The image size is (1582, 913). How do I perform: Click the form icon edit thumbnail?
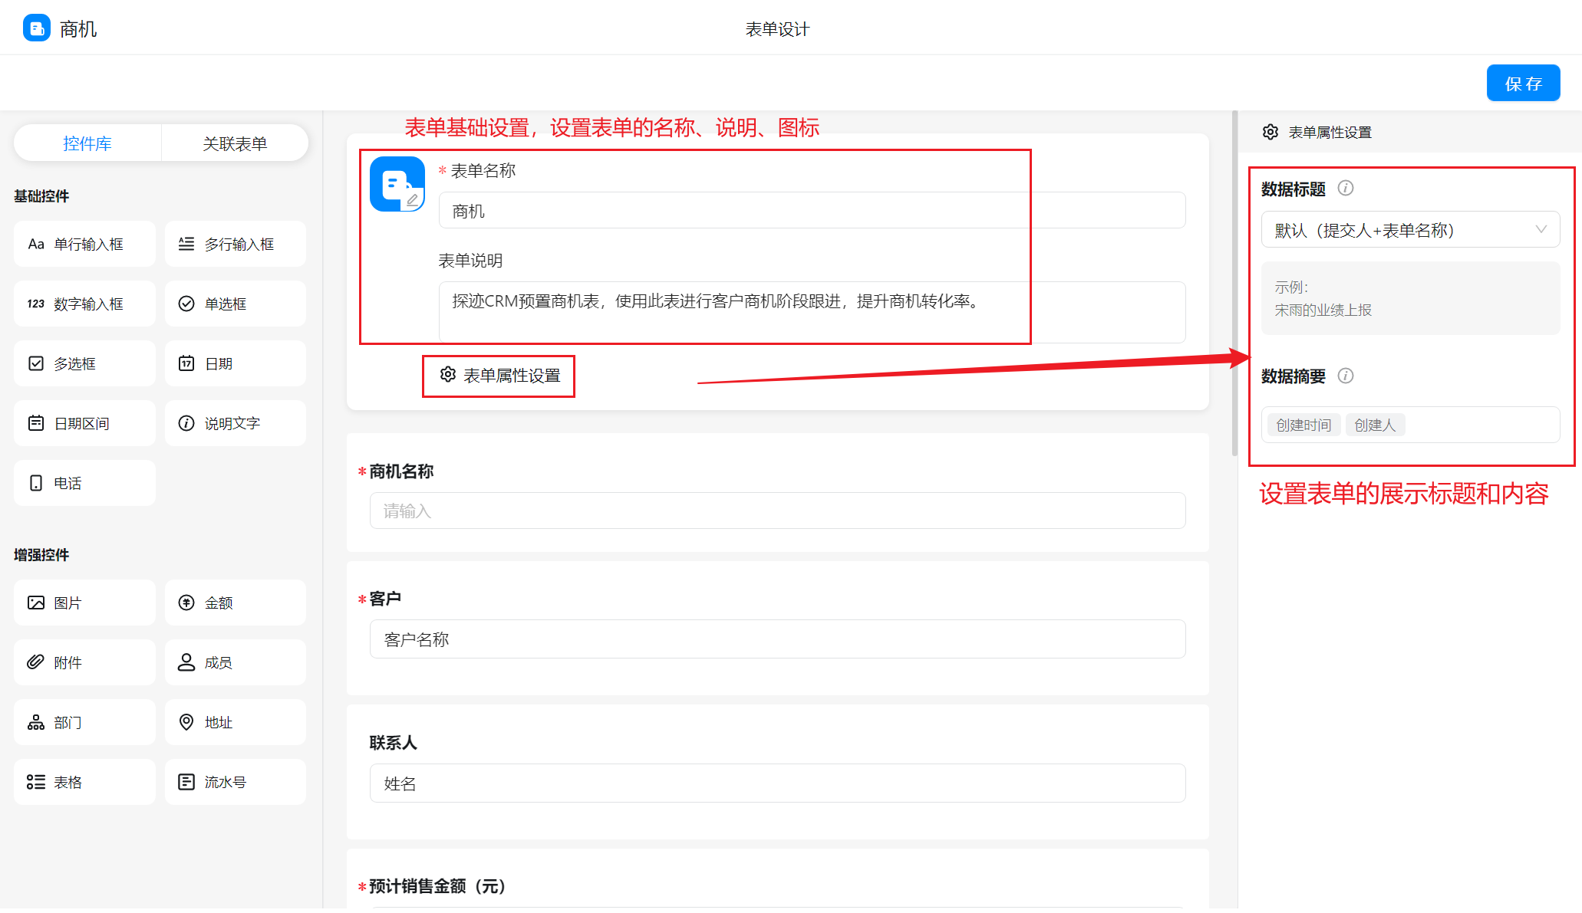(397, 184)
